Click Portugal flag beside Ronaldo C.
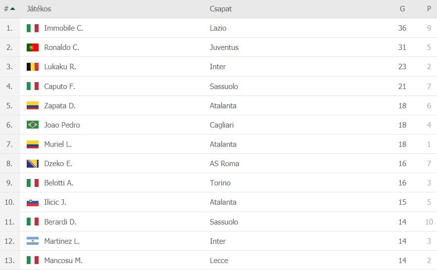This screenshot has height=270, width=437. (x=33, y=47)
